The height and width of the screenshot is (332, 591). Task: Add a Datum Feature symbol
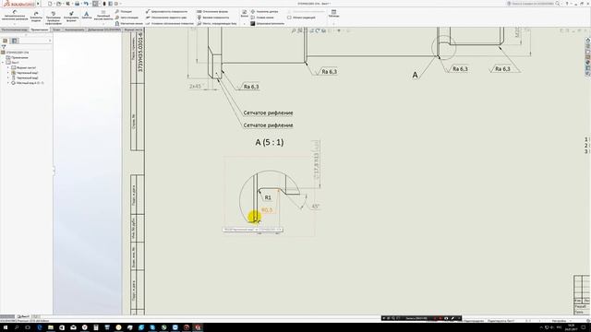[x=213, y=18]
